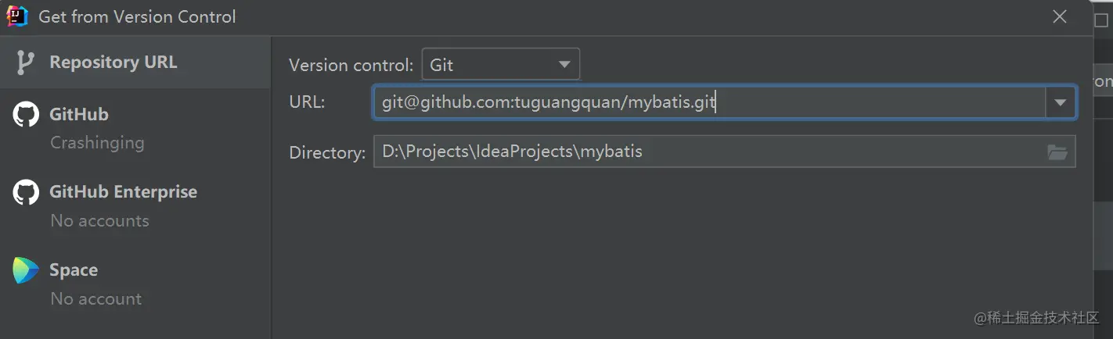The height and width of the screenshot is (339, 1113).
Task: Switch to the GitHub sidebar tab
Action: point(79,115)
